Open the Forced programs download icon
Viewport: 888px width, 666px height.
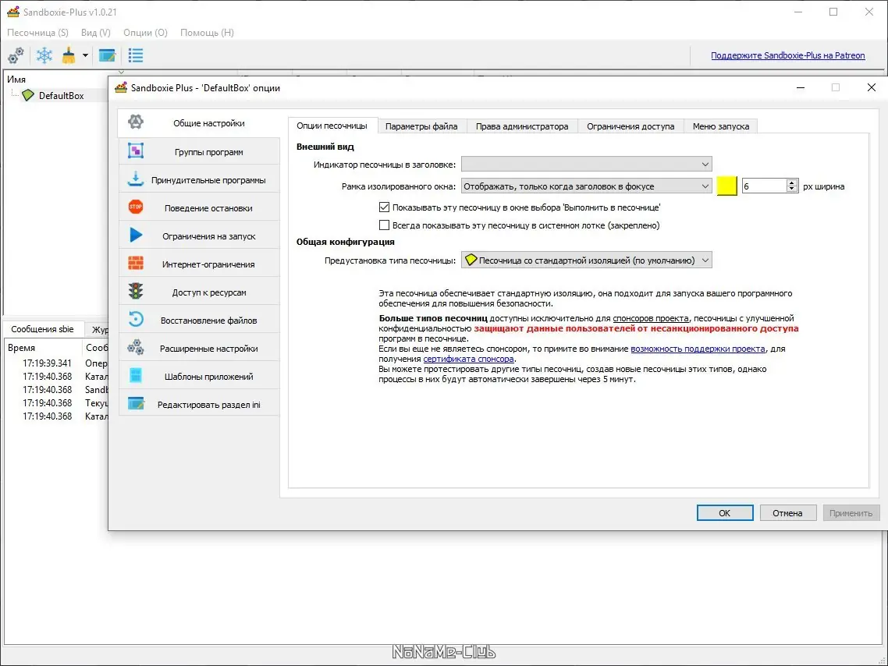(135, 179)
